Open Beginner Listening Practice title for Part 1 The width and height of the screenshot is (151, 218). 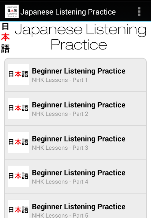(79, 71)
